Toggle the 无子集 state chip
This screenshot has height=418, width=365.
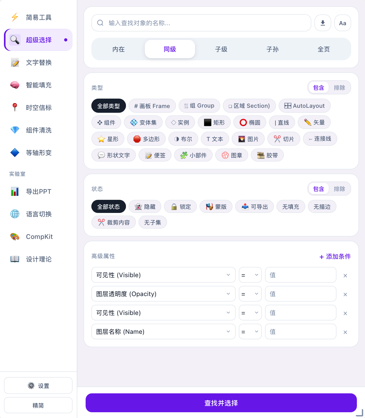[153, 222]
